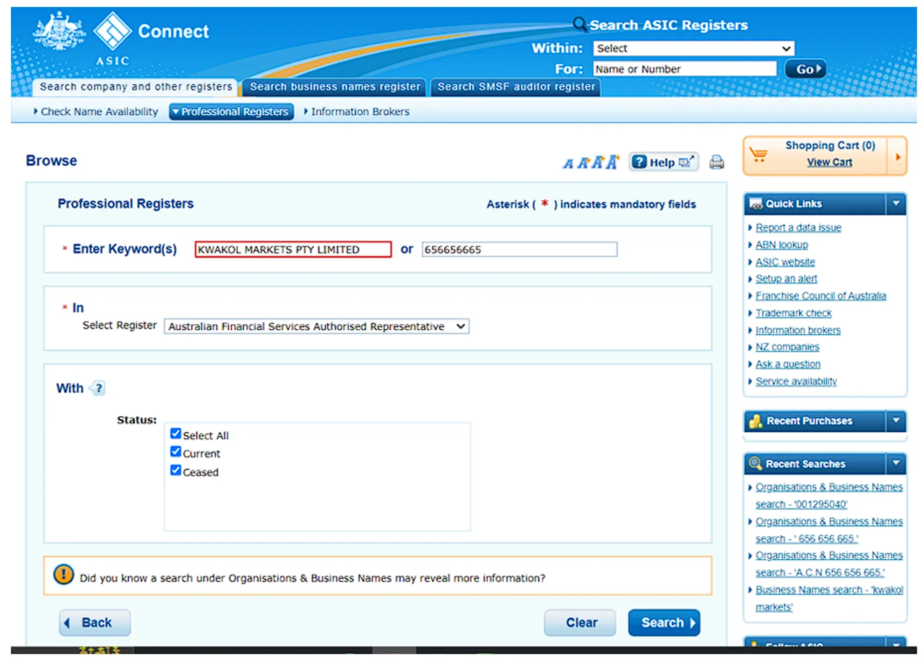Click the keyword field containing KWAKOL MARKETS
This screenshot has height=666, width=924.
point(293,249)
